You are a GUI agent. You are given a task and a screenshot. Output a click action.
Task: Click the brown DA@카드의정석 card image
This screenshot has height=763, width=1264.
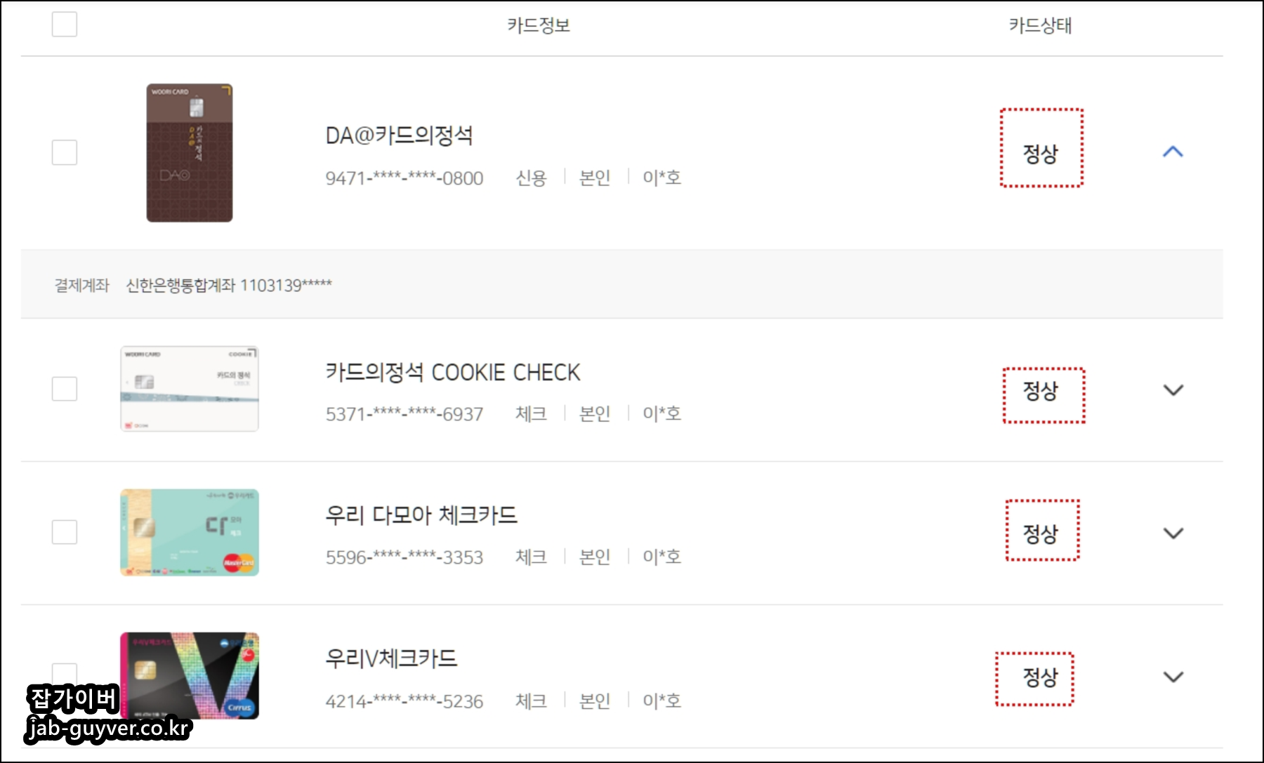point(190,153)
